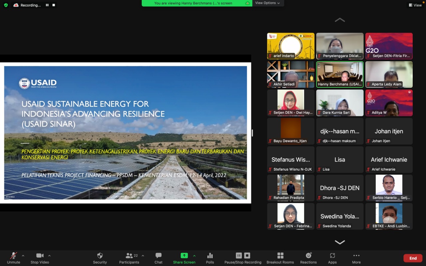Select Hanny Berchmans' highlighted video tile
This screenshot has height=266, width=426.
340,74
